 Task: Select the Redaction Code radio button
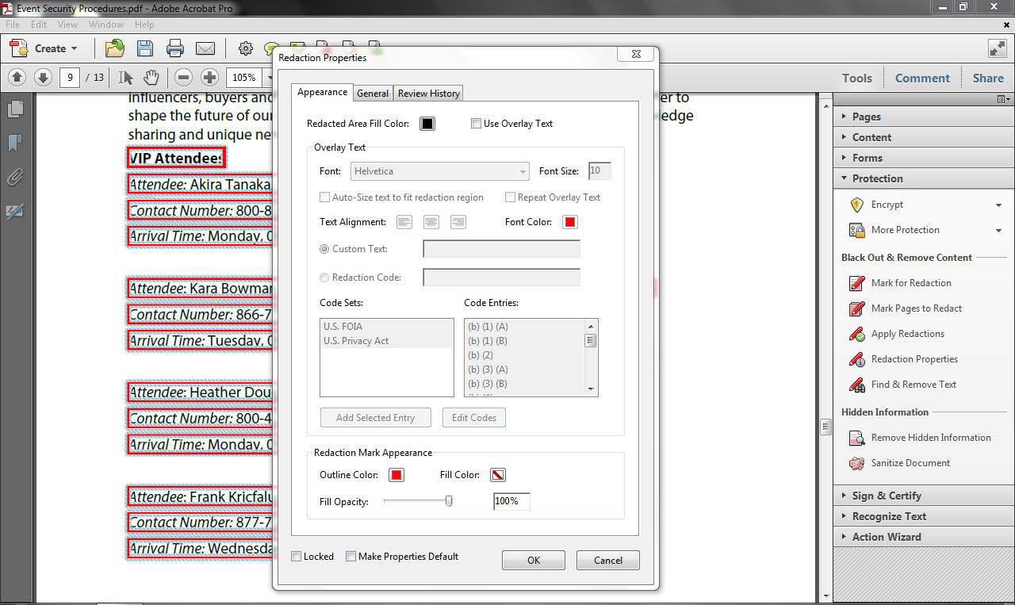(x=324, y=278)
